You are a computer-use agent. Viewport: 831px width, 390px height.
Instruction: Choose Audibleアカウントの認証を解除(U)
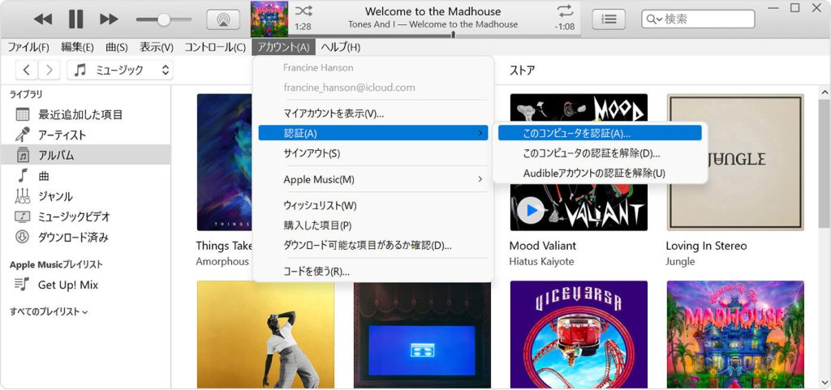[600, 173]
